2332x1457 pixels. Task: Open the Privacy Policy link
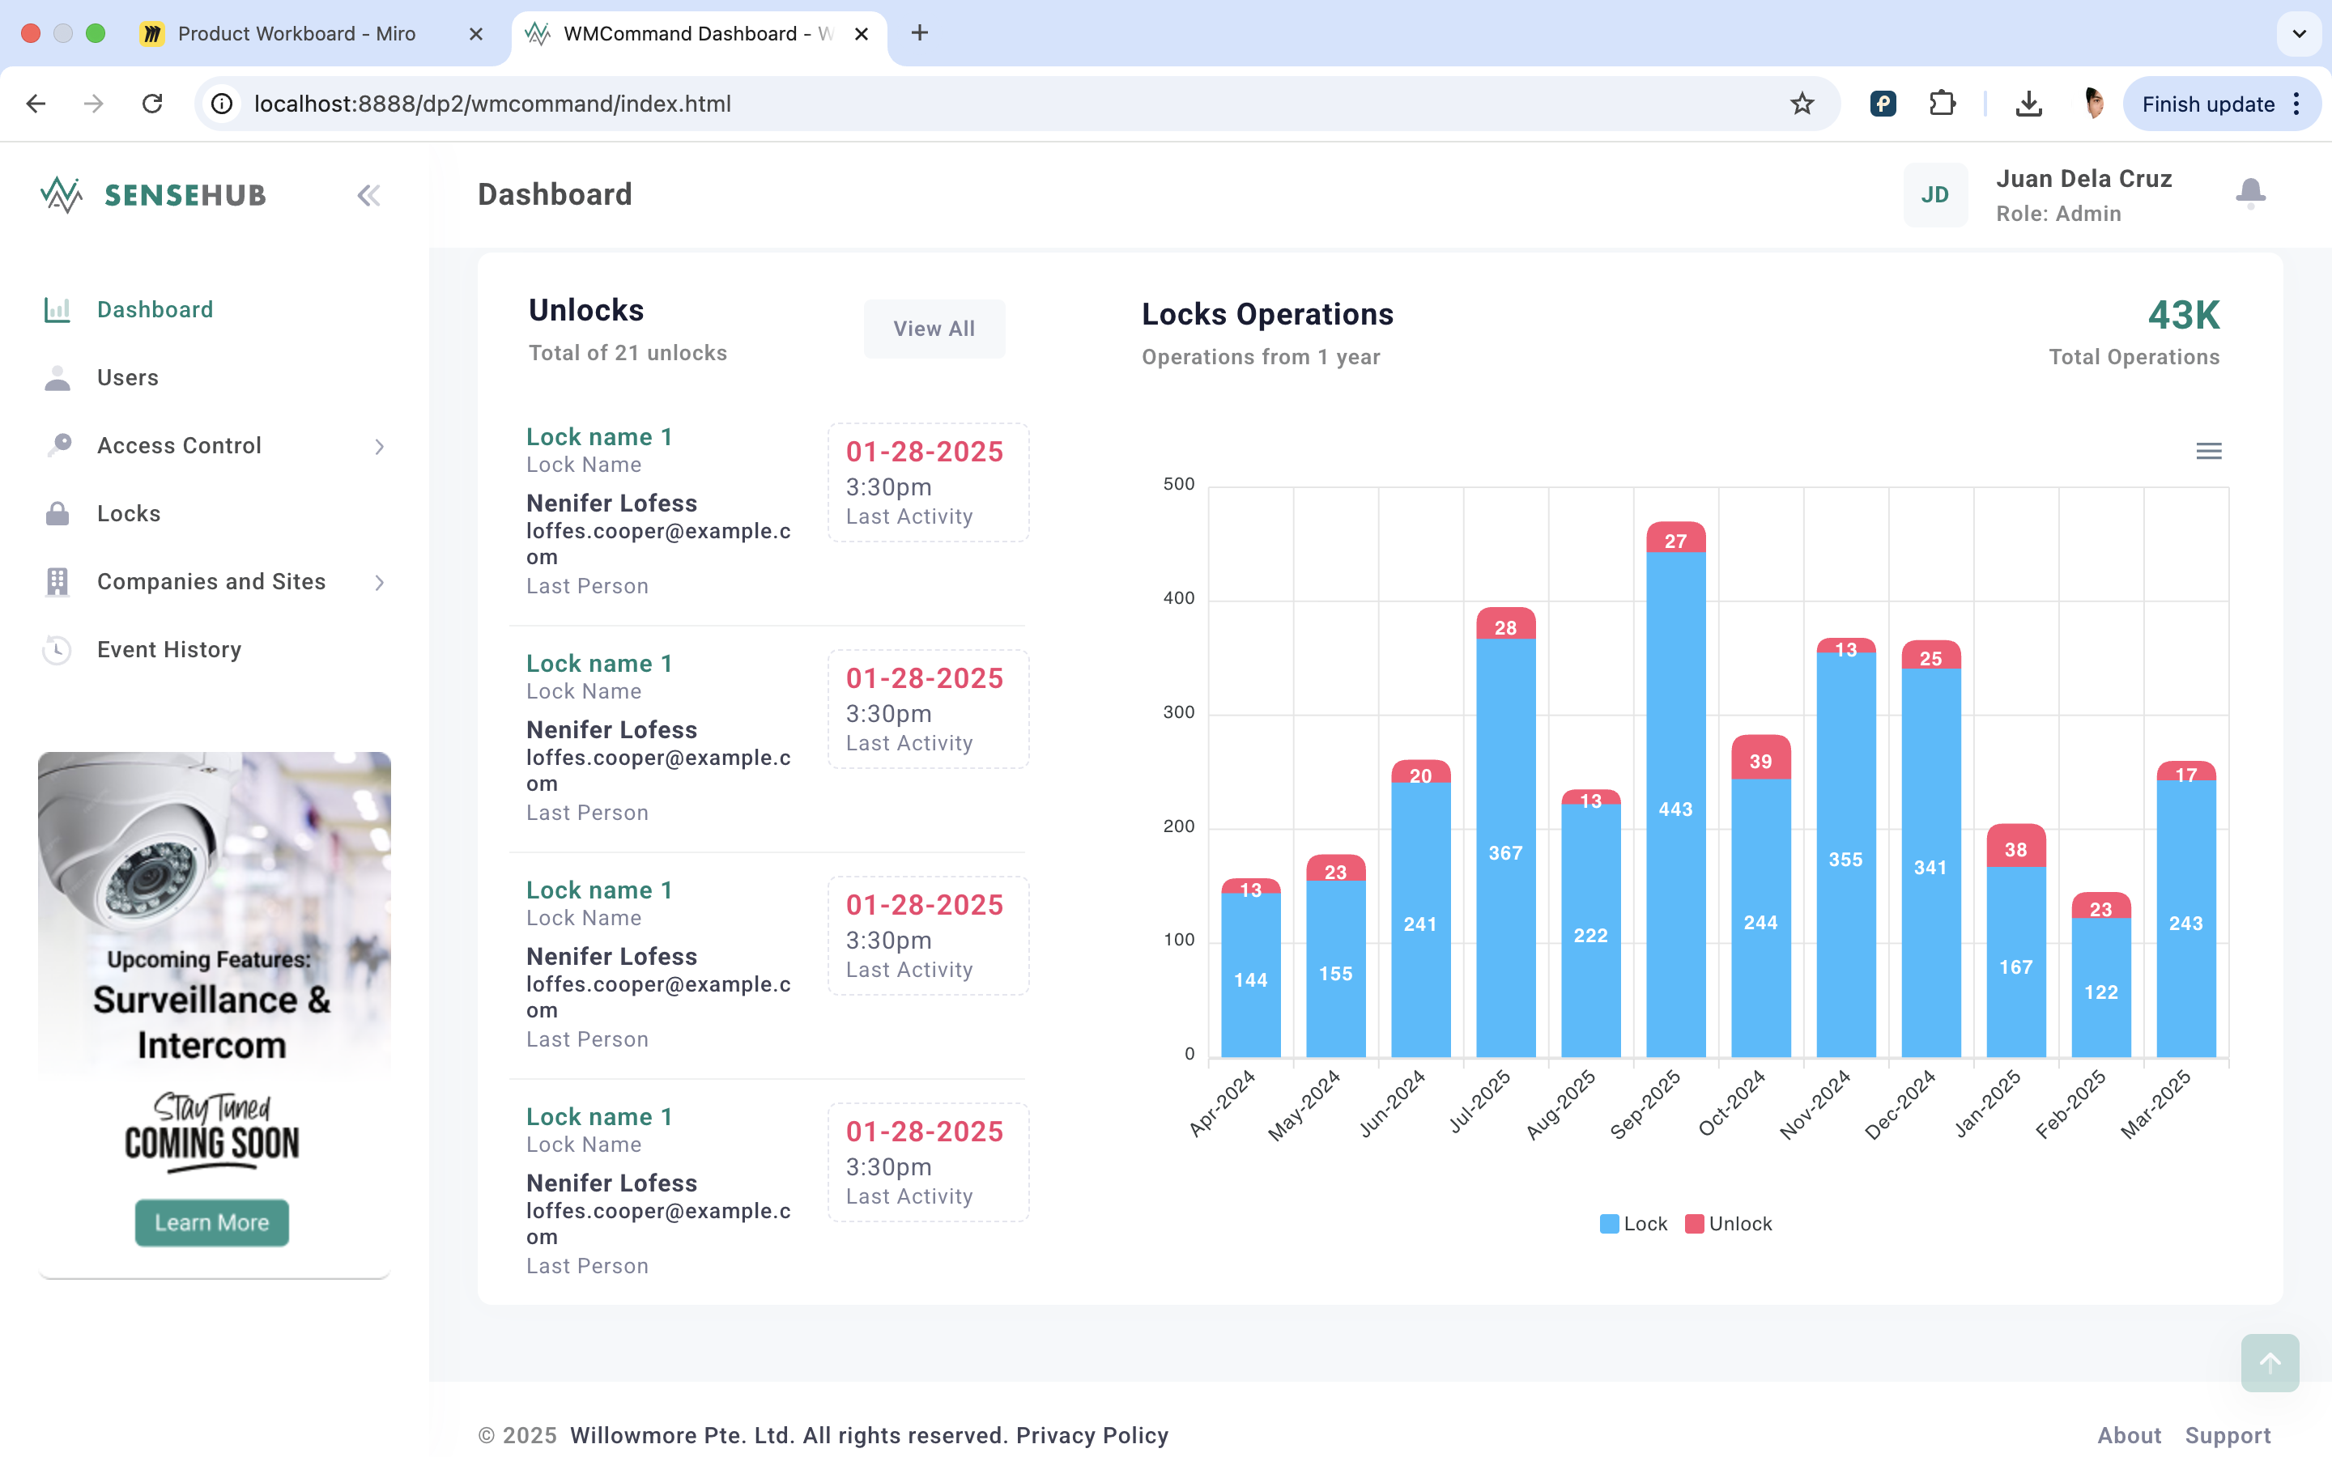click(1092, 1435)
